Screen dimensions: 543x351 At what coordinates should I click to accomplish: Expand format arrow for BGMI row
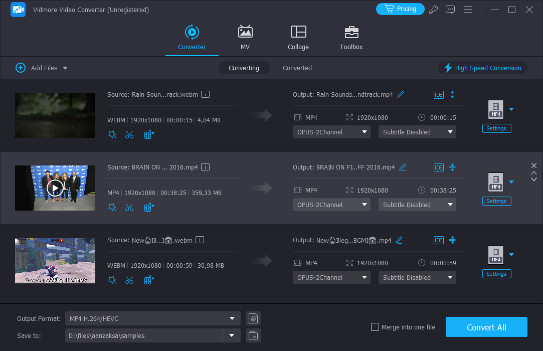511,255
